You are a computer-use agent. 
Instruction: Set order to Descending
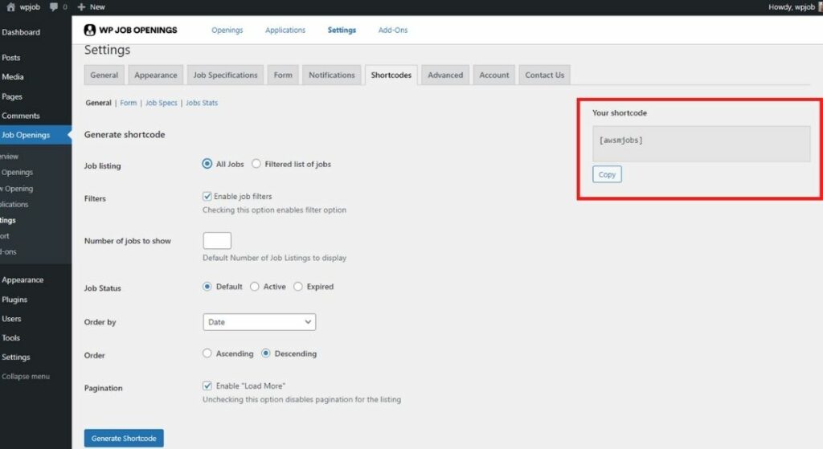[265, 353]
